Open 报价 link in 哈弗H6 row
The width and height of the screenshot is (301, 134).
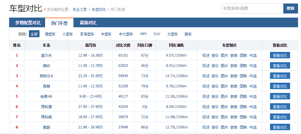click(215, 96)
